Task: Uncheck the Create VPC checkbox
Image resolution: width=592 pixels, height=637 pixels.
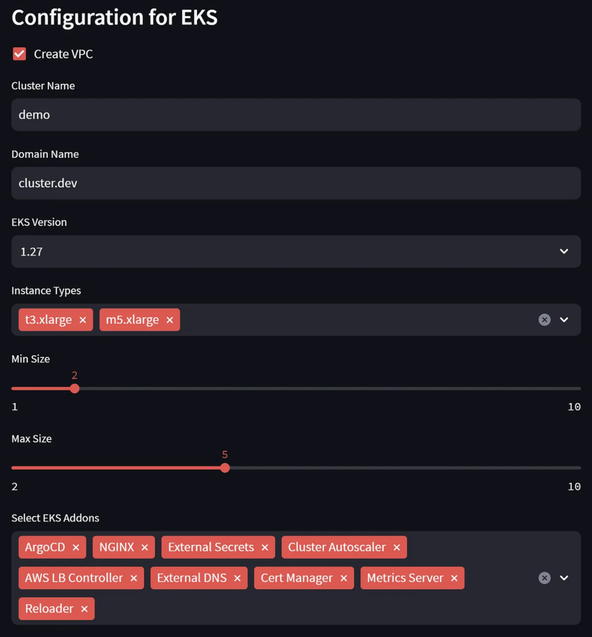Action: 19,53
